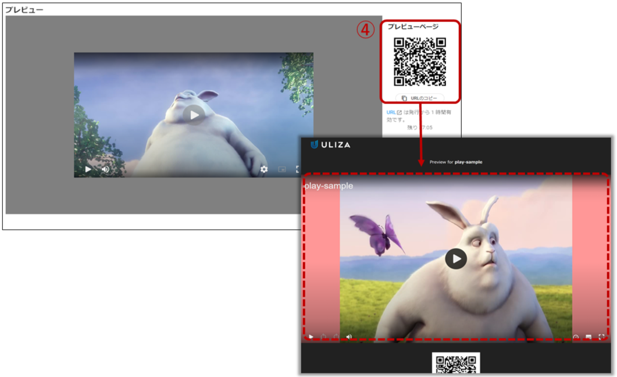The image size is (617, 377).
Task: Click the picture-in-picture icon in the first preview player
Action: pyautogui.click(x=281, y=169)
